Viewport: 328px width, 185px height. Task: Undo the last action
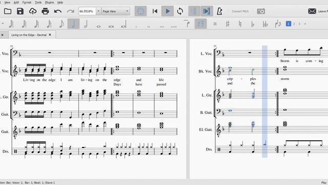[x=58, y=11]
